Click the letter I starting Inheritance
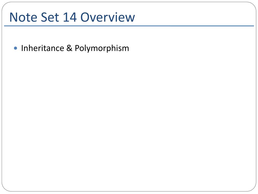The height and width of the screenshot is (194, 258). [x=22, y=48]
